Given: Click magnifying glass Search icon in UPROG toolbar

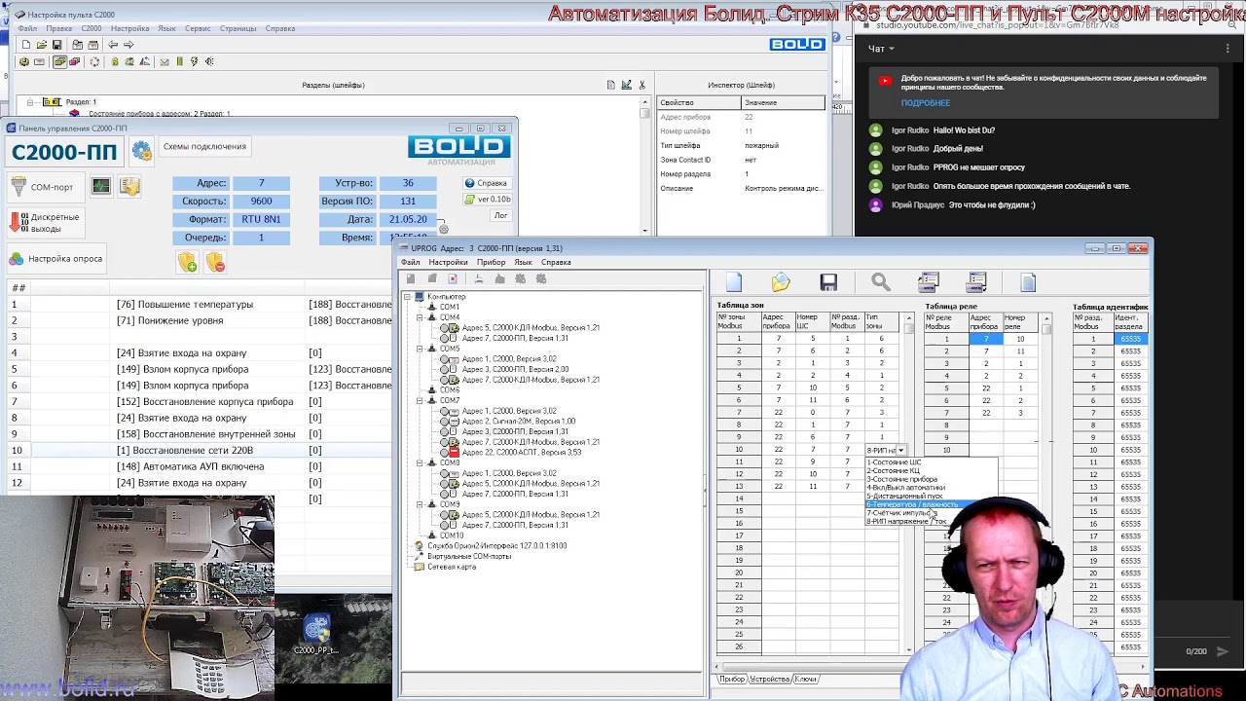Looking at the screenshot, I should coord(881,282).
